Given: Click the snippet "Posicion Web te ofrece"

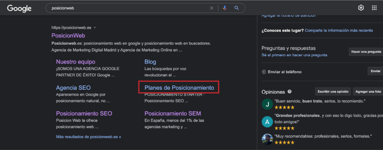Looking at the screenshot, I should 77,120.
